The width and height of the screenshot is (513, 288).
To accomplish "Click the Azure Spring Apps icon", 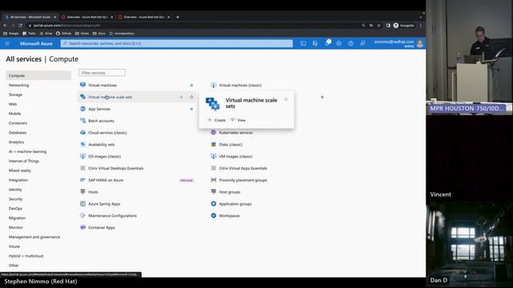I will 83,204.
